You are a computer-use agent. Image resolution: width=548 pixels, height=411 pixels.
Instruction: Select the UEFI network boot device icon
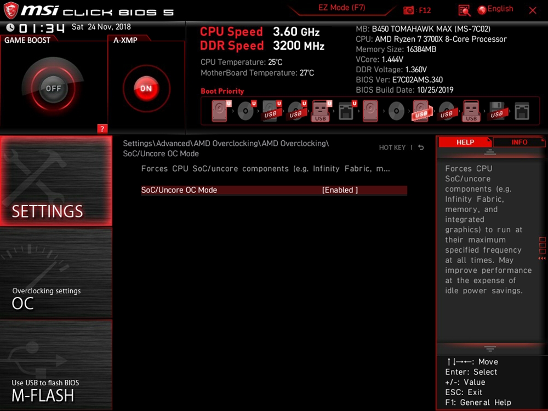[347, 111]
